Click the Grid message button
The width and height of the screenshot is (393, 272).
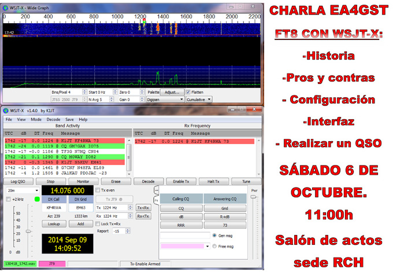[225, 208]
